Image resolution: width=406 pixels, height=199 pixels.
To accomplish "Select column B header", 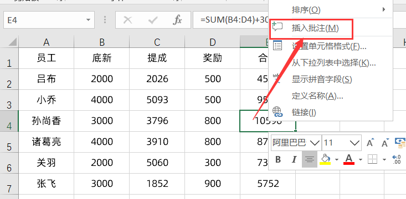I will [102, 42].
